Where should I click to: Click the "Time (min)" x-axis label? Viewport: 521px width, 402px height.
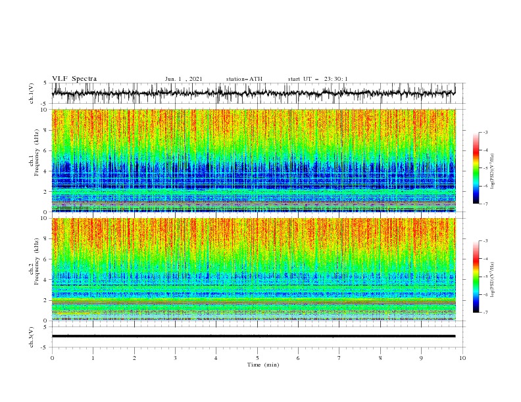click(263, 365)
